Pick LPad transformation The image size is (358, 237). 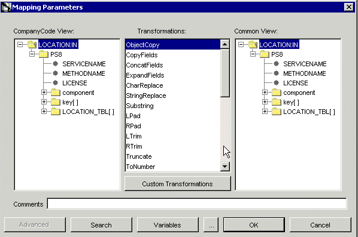(173, 116)
